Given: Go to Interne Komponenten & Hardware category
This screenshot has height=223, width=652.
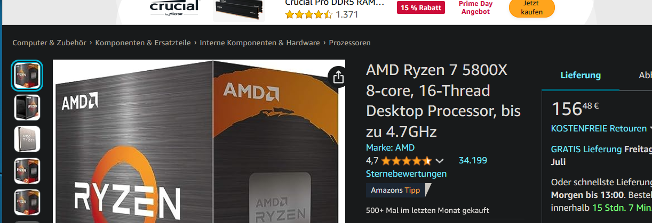Looking at the screenshot, I should pos(260,43).
